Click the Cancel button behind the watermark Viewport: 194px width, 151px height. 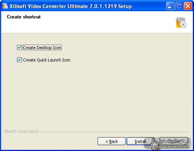(174, 141)
